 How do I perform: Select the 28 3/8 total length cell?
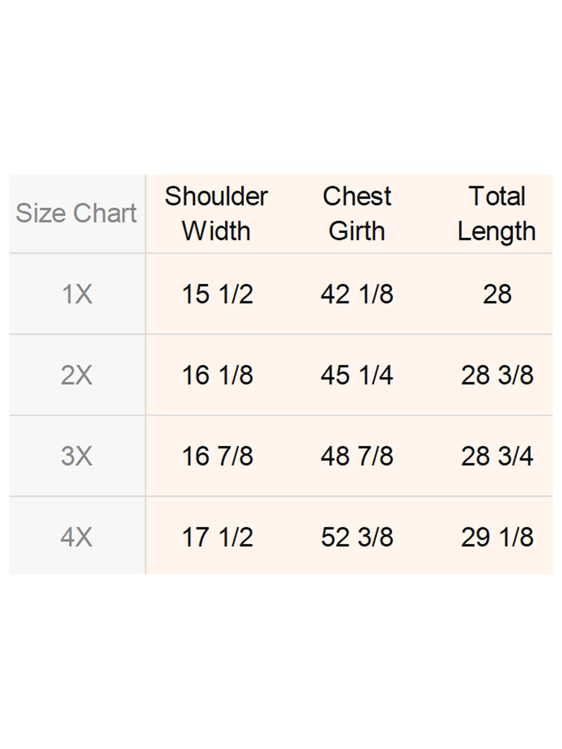497,375
